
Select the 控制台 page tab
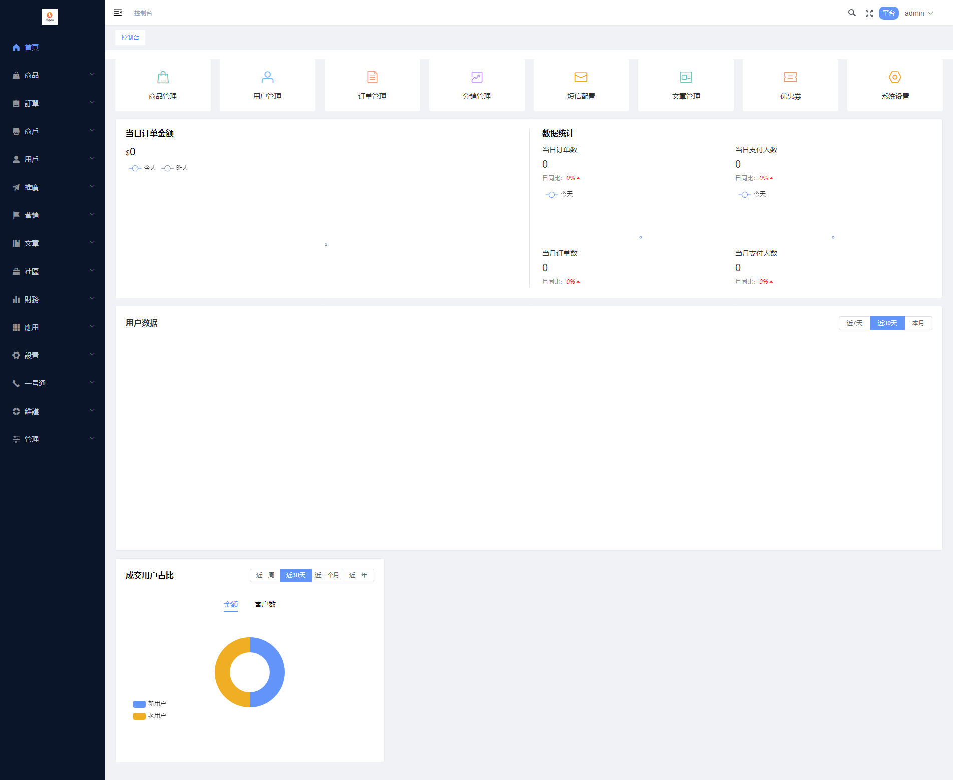pyautogui.click(x=130, y=38)
